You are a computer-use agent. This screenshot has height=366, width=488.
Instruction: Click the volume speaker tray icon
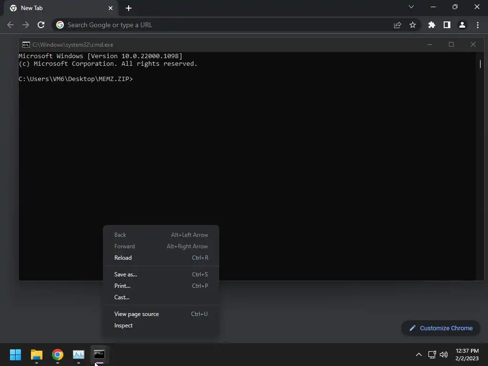tap(444, 355)
